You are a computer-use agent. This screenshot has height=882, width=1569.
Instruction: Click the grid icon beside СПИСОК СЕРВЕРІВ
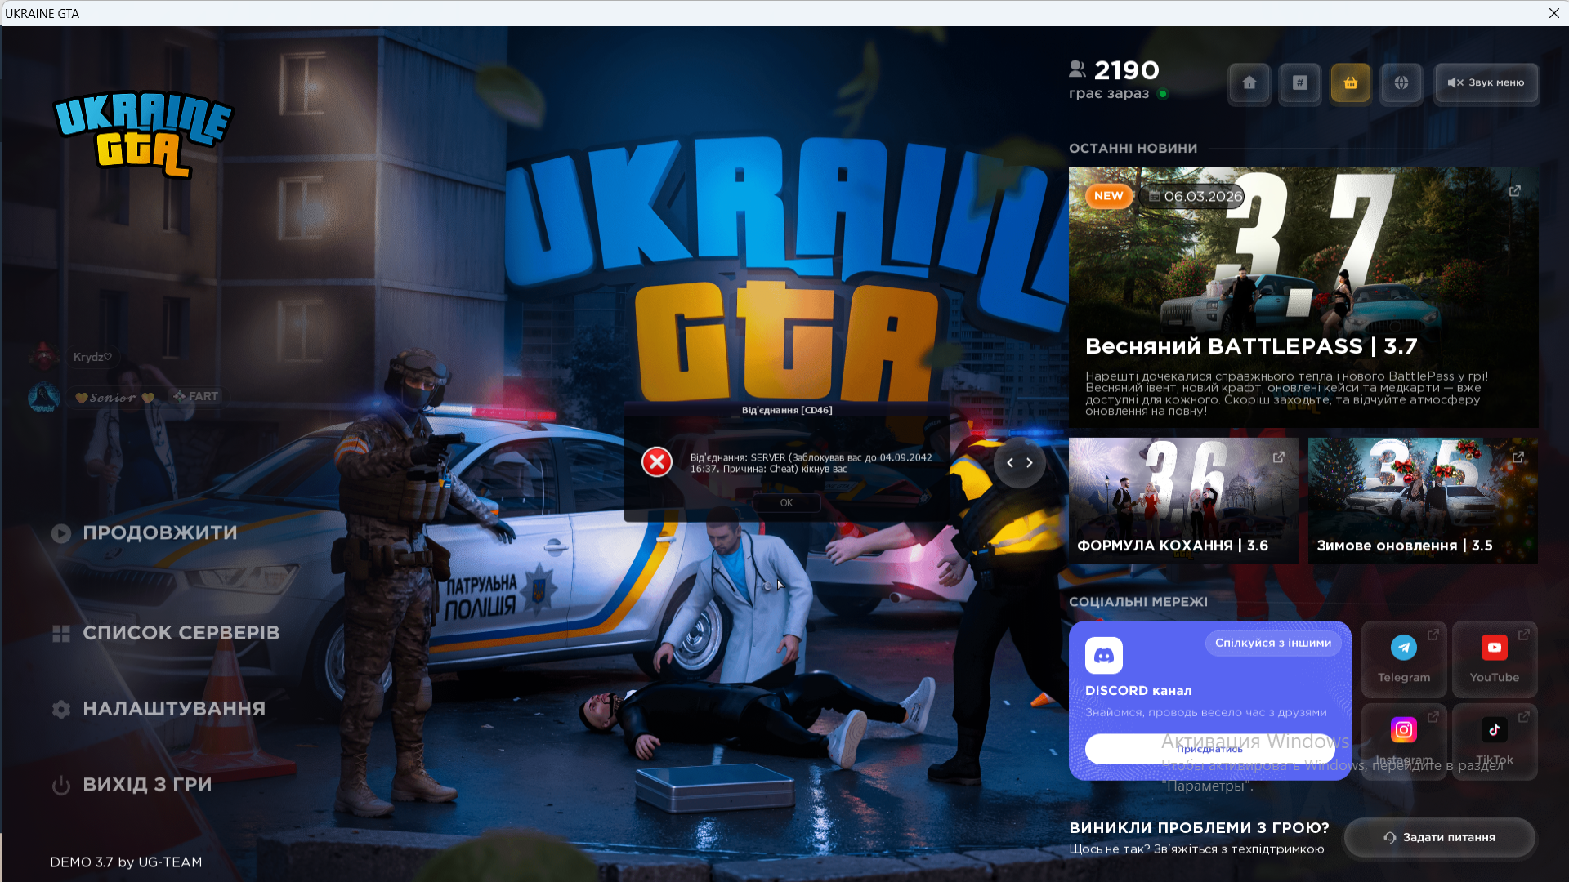61,635
